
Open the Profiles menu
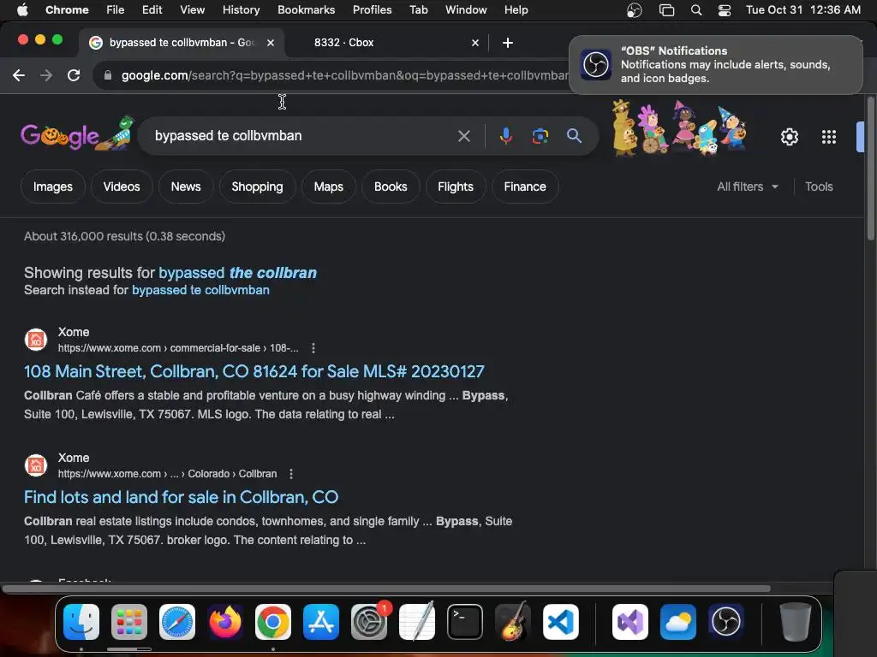coord(372,10)
